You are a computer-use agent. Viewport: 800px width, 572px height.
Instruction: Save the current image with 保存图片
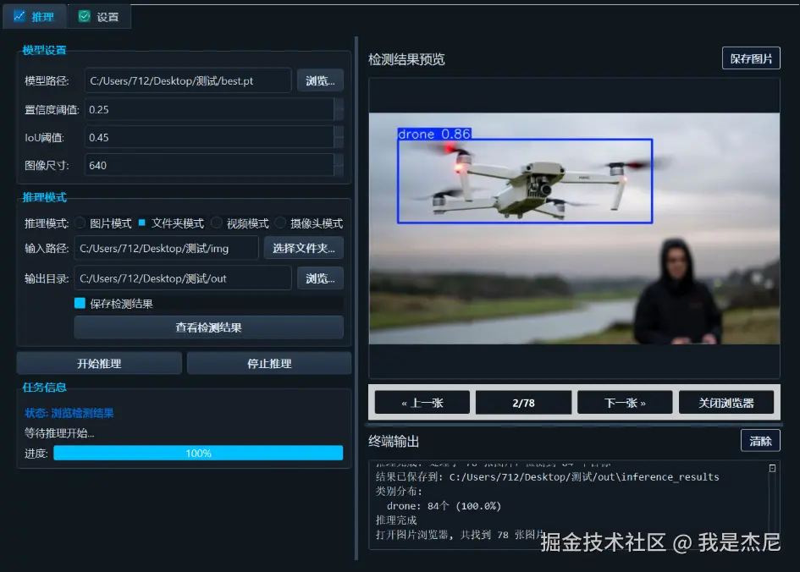751,58
